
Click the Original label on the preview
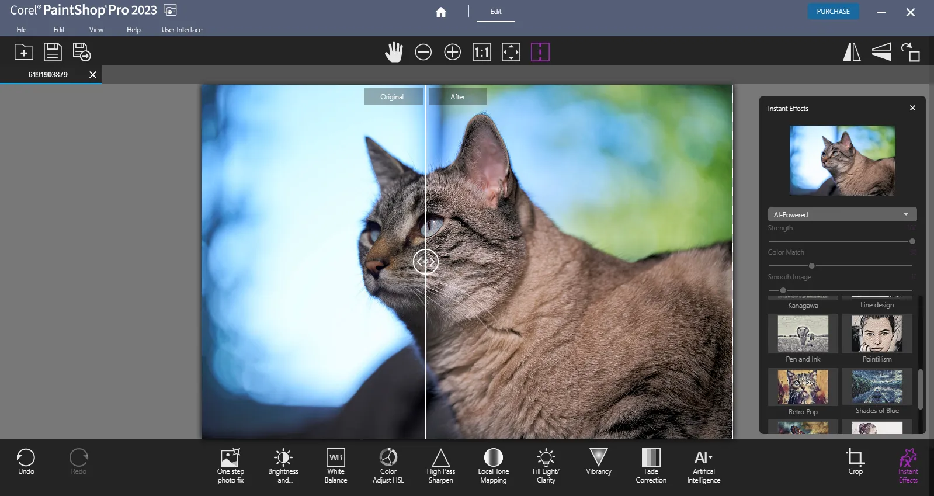point(393,97)
